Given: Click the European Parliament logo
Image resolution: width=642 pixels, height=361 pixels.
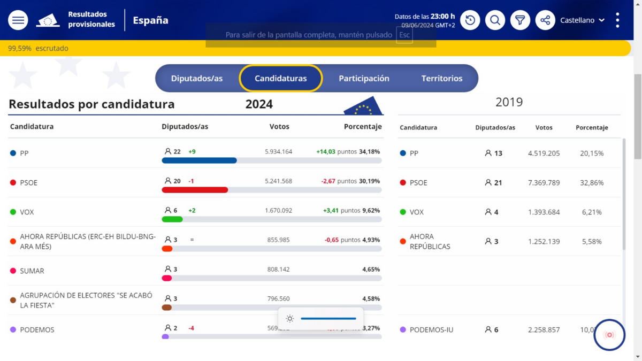Looking at the screenshot, I should coord(48,20).
